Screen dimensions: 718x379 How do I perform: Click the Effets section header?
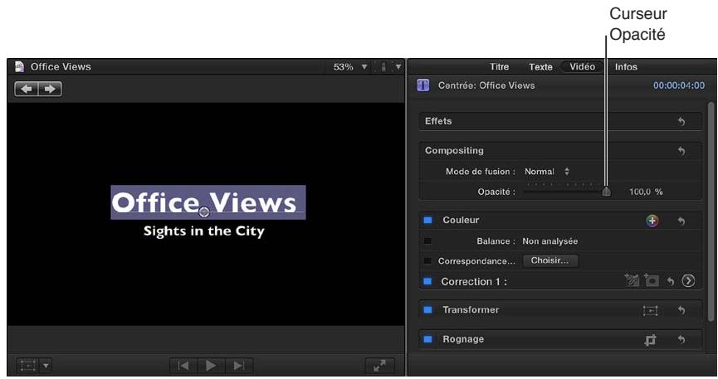[560, 121]
